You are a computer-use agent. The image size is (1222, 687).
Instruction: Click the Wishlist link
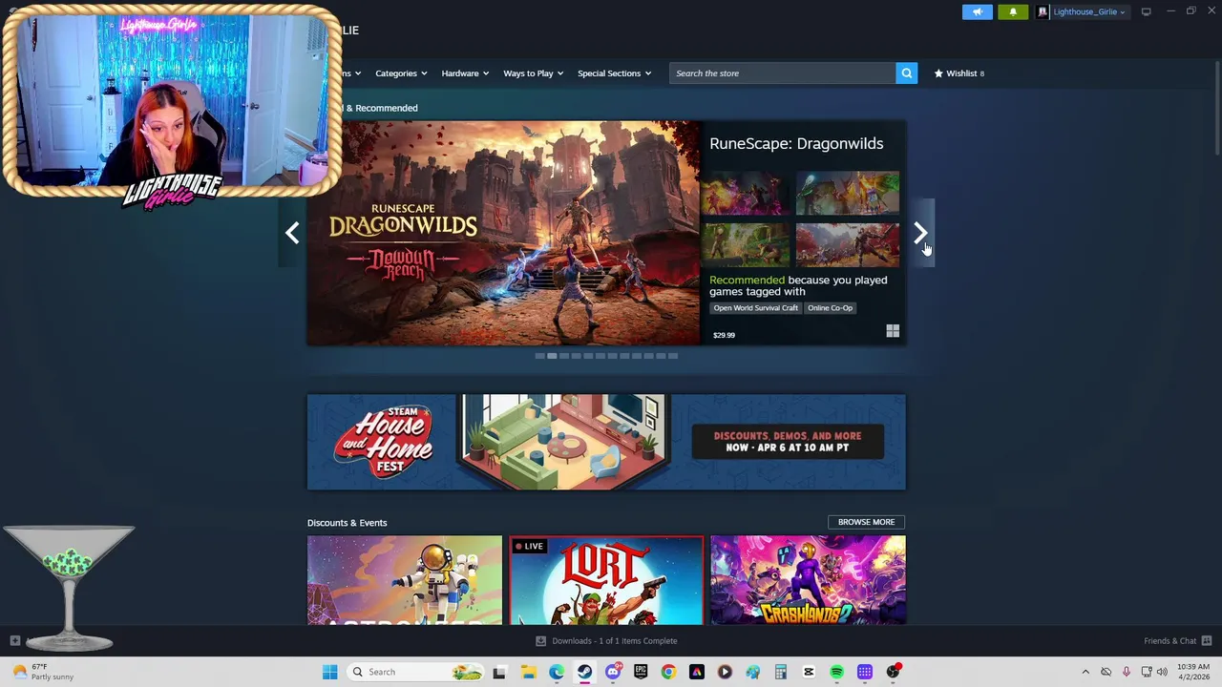pos(959,73)
